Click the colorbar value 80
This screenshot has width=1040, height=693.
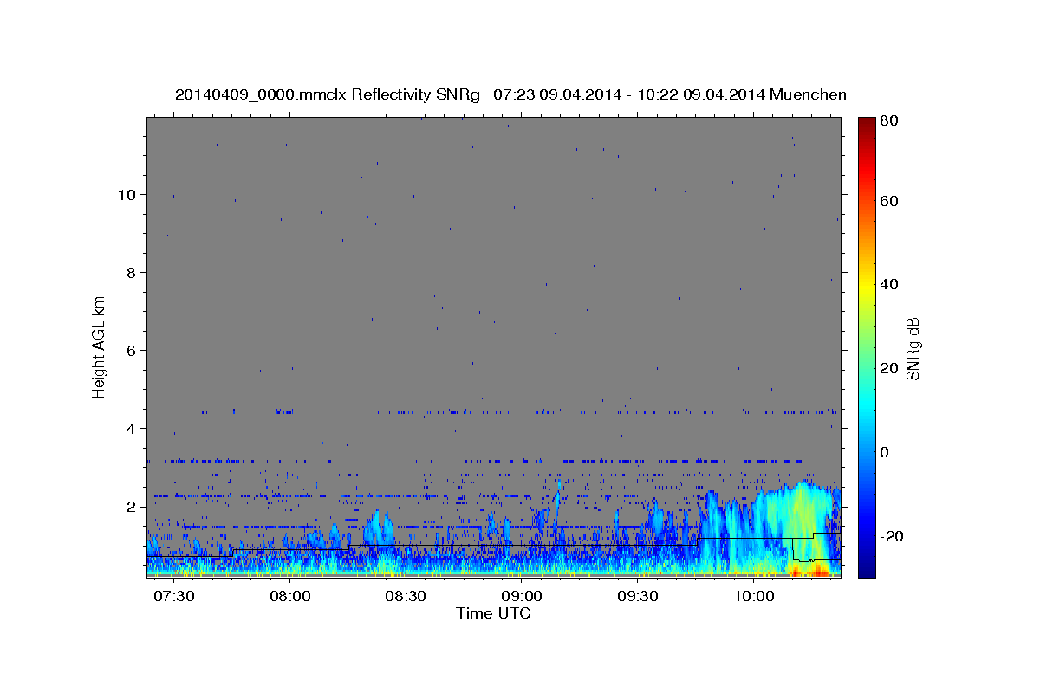click(887, 120)
